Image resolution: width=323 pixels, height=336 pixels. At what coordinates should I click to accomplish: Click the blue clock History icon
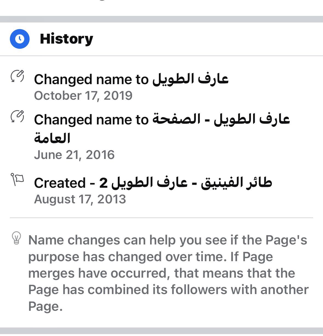click(19, 39)
